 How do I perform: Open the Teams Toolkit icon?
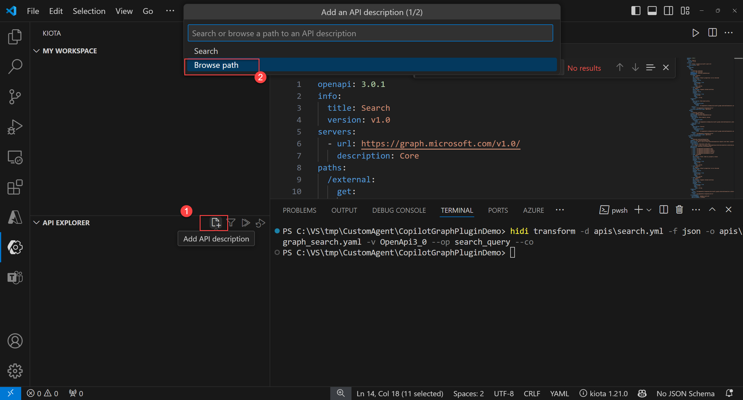[x=15, y=277]
